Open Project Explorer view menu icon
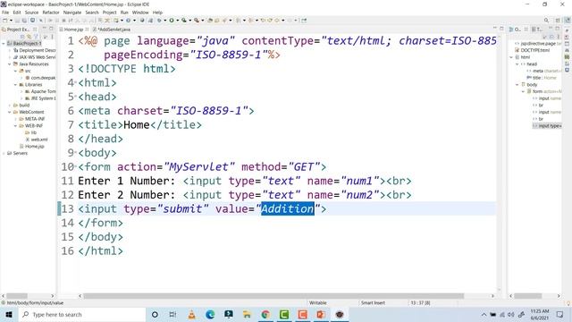 (52, 37)
